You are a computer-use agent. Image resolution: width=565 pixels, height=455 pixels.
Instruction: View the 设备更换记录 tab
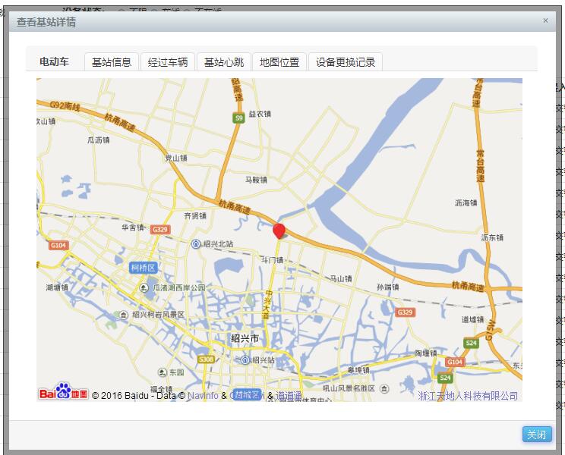(346, 62)
